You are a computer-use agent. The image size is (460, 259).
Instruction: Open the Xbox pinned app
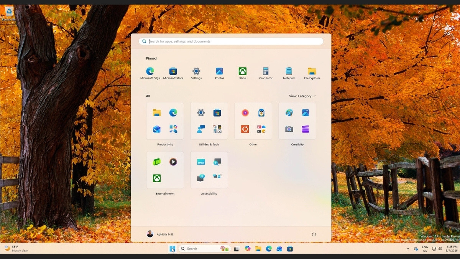point(243,73)
